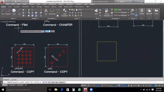Expand the Draw panel
This screenshot has width=164, height=92.
click(14, 18)
